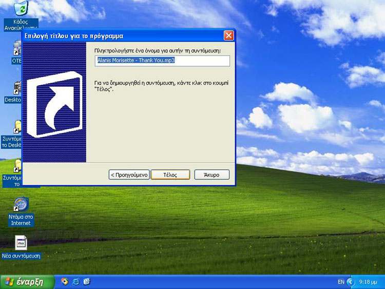385x289 pixels.
Task: Go back with the Προηγούμενο button
Action: (129, 175)
